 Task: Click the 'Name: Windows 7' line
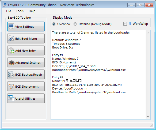pyautogui.click(x=65, y=59)
